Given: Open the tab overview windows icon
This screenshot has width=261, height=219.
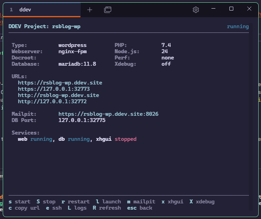Looking at the screenshot, I should point(108,10).
